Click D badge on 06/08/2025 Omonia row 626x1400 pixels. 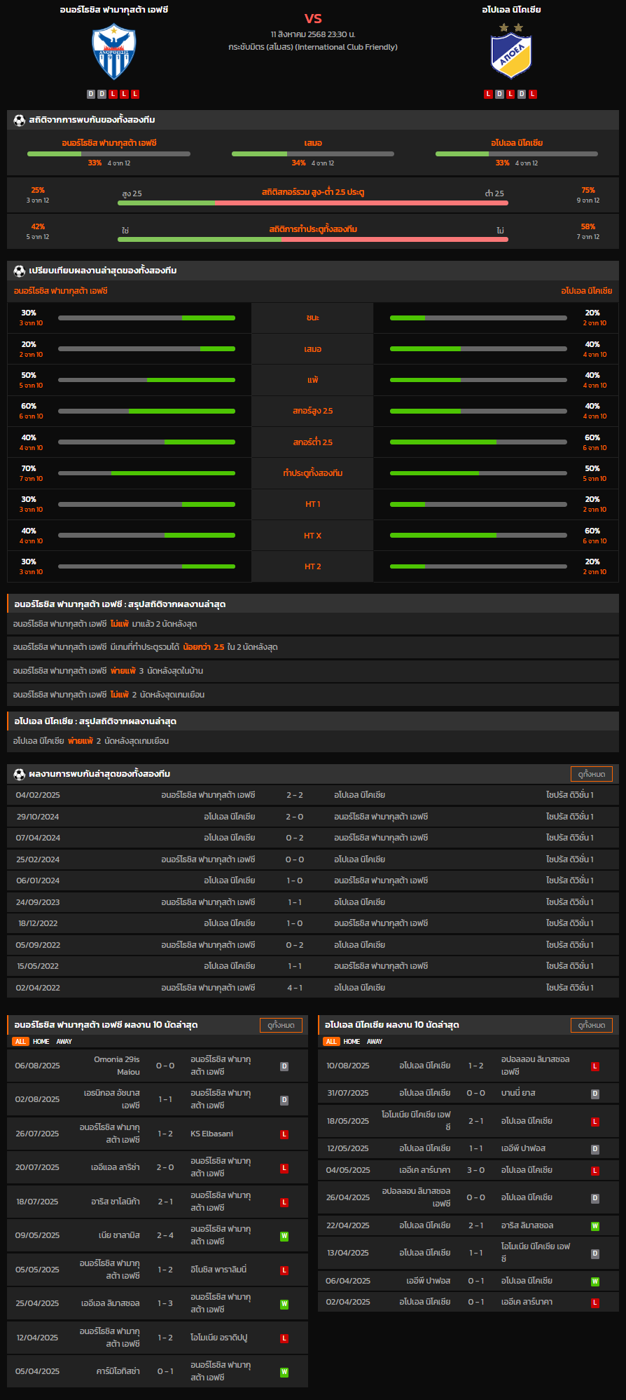pyautogui.click(x=284, y=1066)
